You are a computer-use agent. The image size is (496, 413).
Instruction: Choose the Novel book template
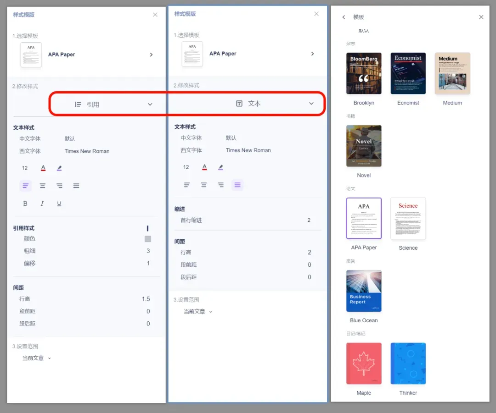tap(364, 146)
